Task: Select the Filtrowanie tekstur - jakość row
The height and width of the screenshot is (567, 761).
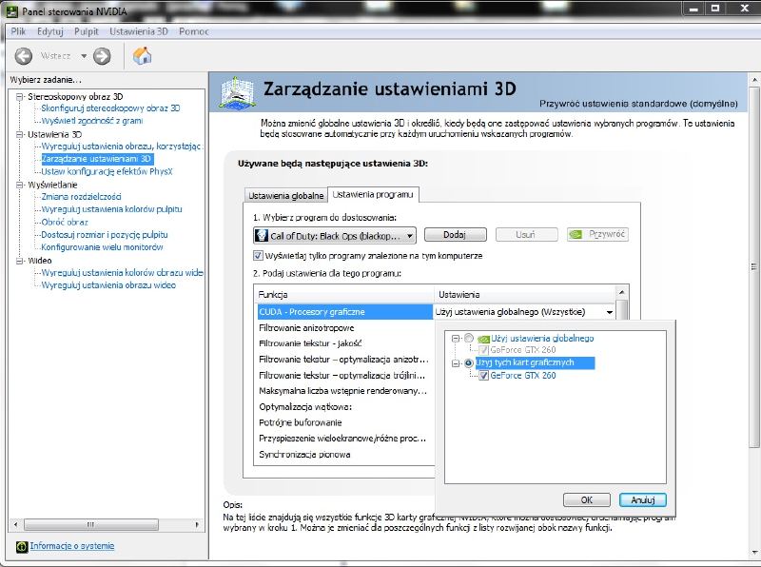Action: (345, 343)
